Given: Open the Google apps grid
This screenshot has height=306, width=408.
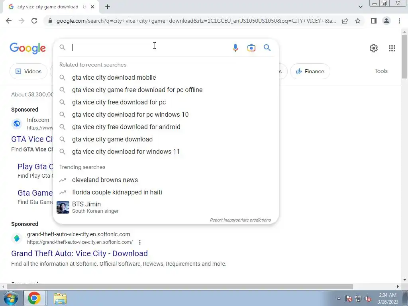Looking at the screenshot, I should click(x=392, y=48).
